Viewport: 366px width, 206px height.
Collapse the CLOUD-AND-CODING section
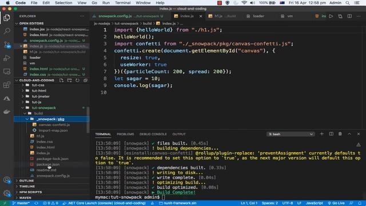pos(37,80)
